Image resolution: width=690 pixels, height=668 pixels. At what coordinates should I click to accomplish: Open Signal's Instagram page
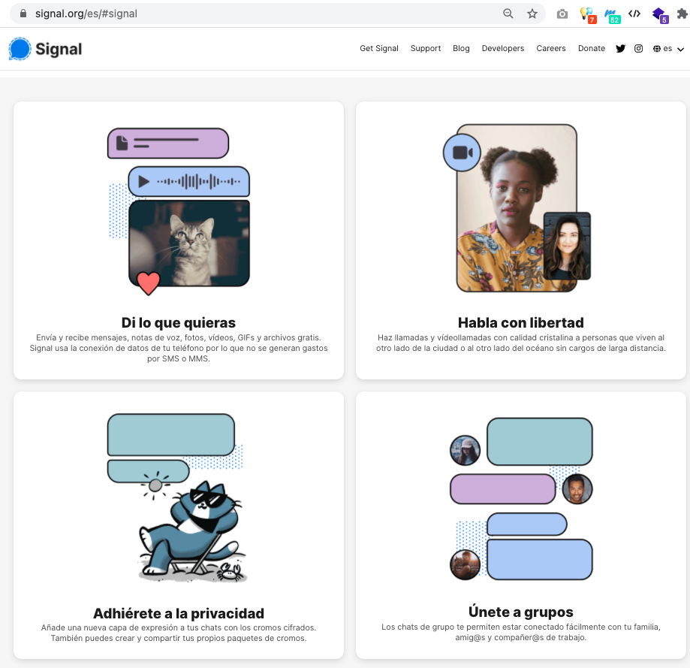click(638, 49)
